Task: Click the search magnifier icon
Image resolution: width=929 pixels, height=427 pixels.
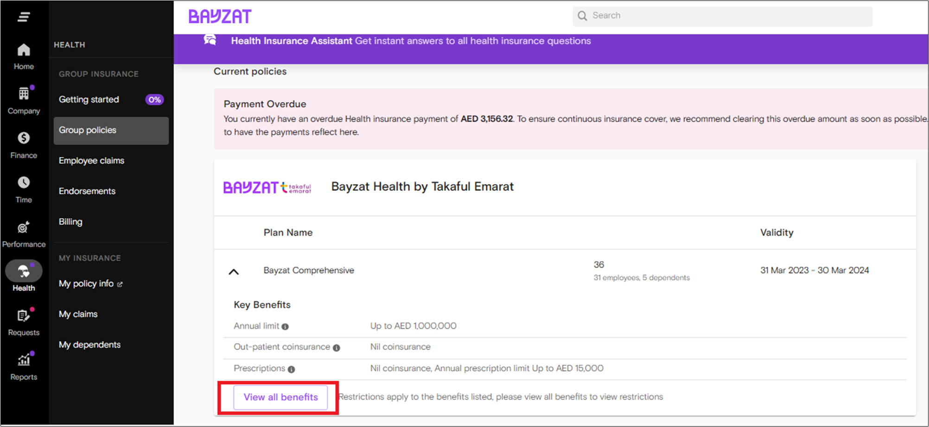Action: (582, 16)
